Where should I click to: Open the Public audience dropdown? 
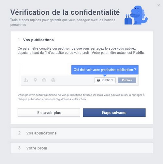point(105,80)
